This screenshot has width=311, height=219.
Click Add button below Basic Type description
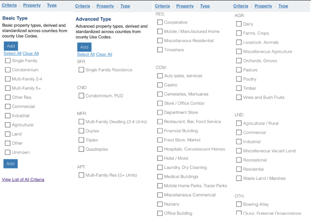pyautogui.click(x=11, y=46)
